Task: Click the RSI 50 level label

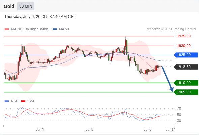Action: (x=179, y=115)
